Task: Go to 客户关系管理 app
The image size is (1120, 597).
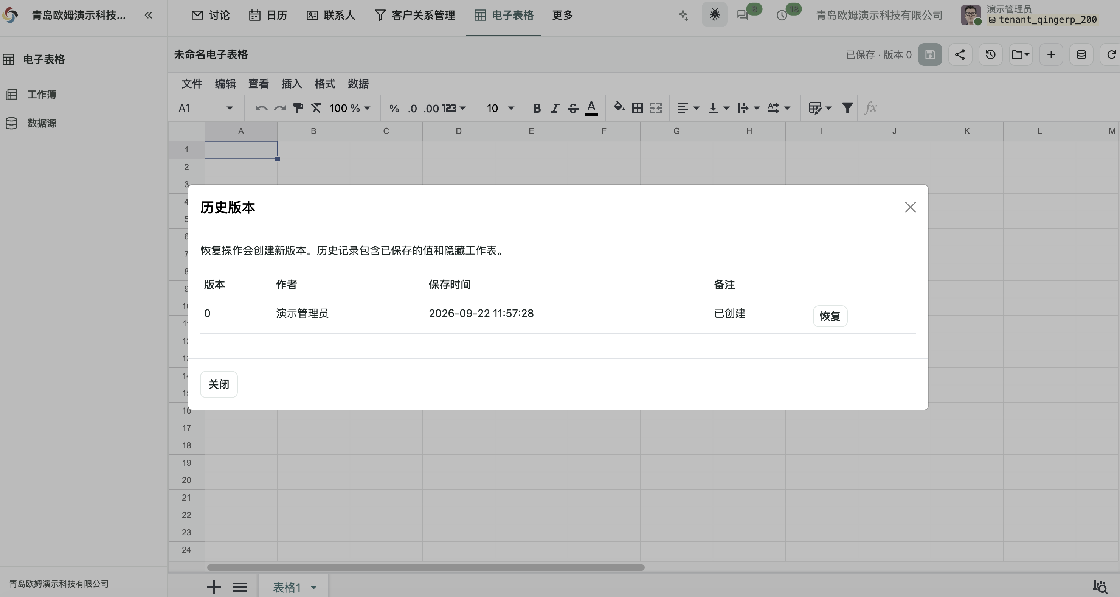Action: point(415,15)
